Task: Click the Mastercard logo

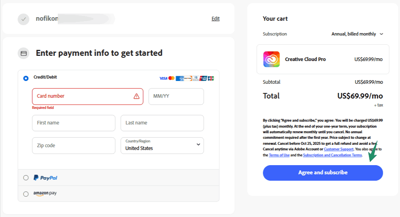Action: [171, 78]
